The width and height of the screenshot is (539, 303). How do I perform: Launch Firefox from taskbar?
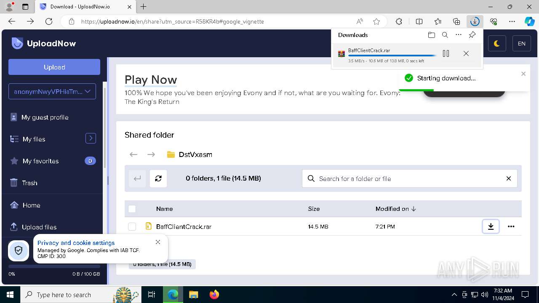tap(214, 295)
